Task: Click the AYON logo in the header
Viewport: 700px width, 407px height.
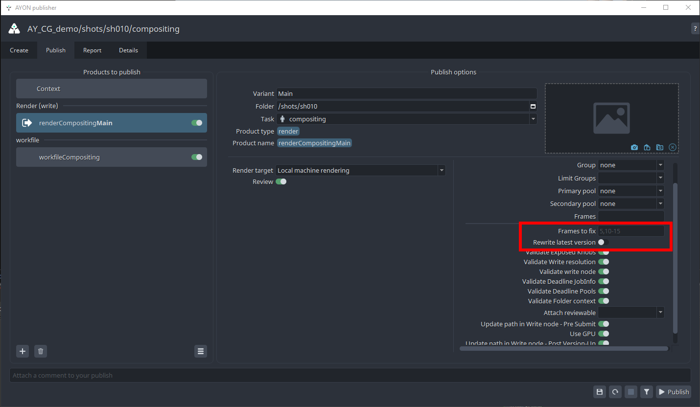Action: pyautogui.click(x=14, y=29)
